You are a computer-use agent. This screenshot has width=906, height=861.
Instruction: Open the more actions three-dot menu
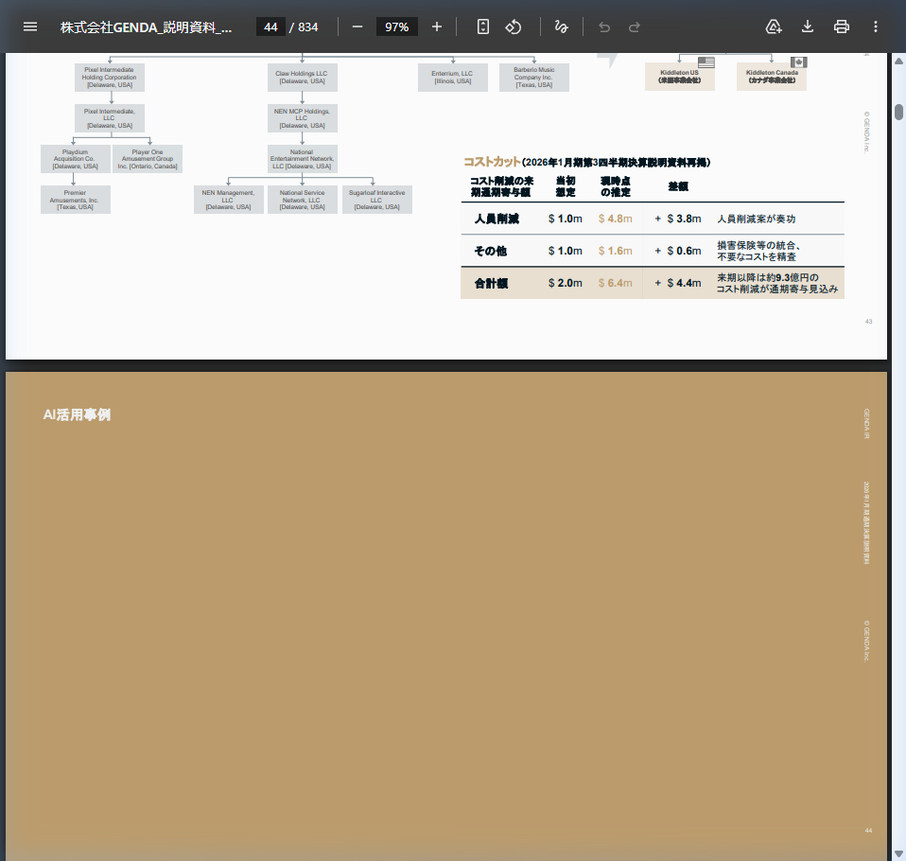(876, 26)
